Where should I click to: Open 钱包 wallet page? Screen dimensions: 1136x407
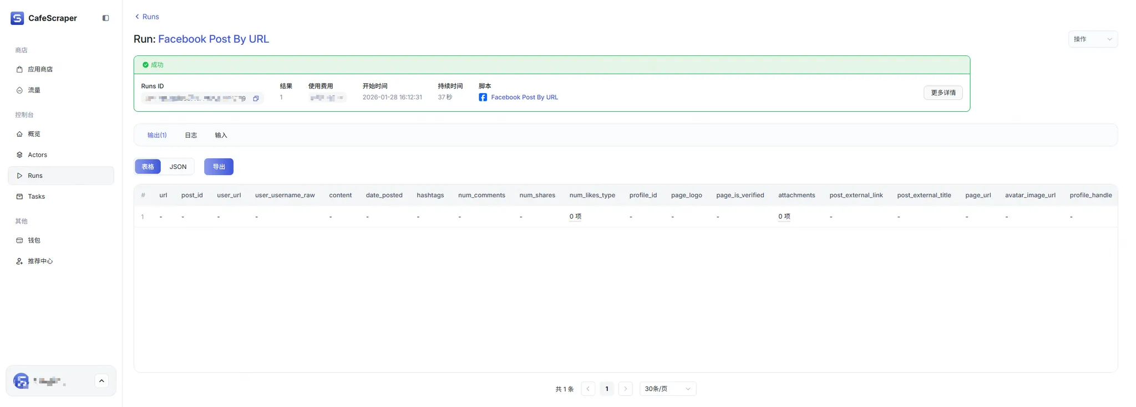pyautogui.click(x=61, y=240)
